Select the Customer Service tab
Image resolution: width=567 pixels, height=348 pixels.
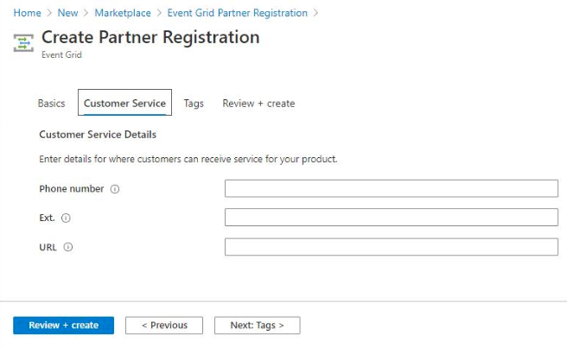[x=124, y=104]
